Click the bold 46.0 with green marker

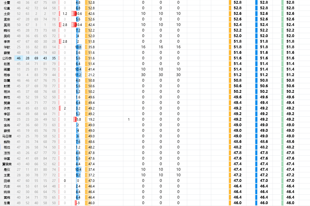coord(290,203)
